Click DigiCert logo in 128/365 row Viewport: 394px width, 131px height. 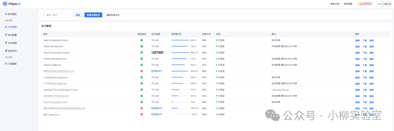click(157, 108)
